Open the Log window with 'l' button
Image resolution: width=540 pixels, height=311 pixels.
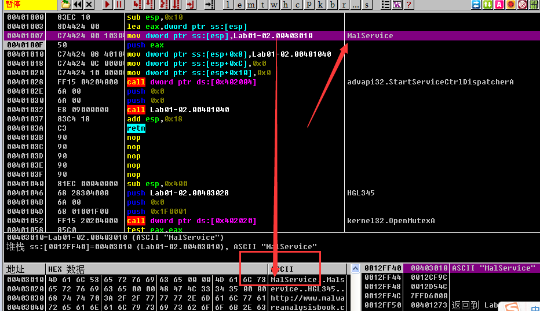(229, 5)
